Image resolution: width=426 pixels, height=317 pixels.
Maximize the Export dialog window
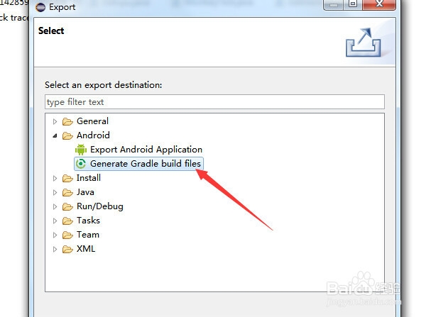[353, 4]
